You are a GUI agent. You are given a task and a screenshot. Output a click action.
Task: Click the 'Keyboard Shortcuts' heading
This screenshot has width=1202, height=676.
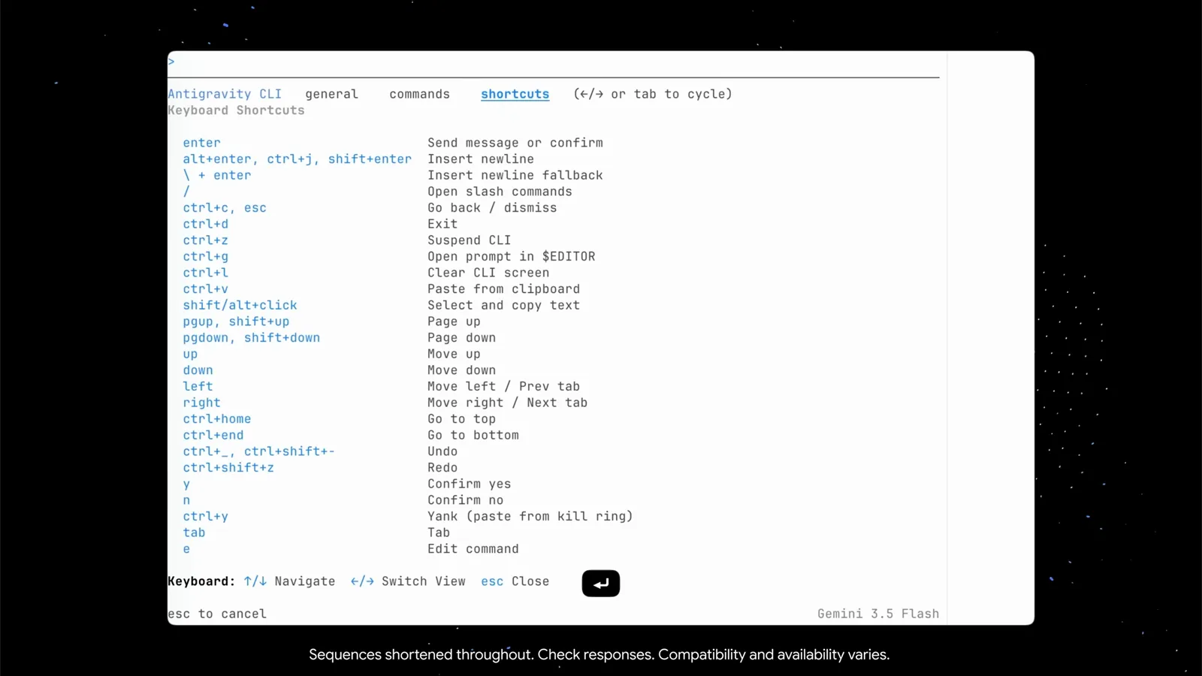236,110
